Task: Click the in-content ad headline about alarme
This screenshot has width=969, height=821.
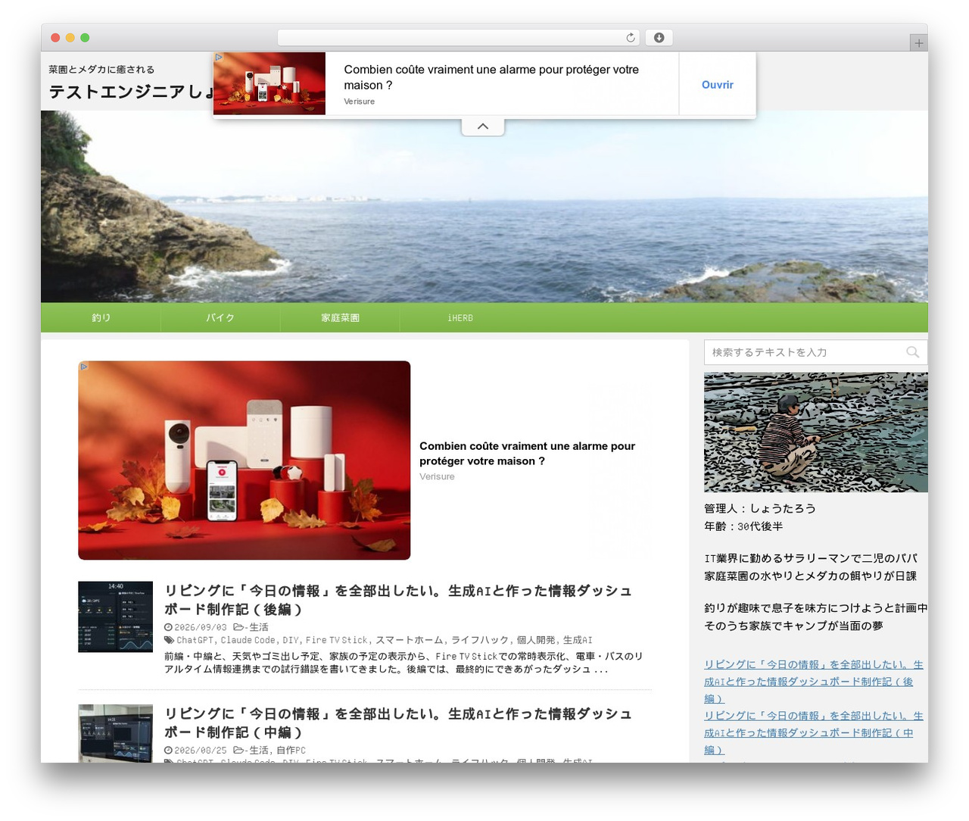Action: 527,454
